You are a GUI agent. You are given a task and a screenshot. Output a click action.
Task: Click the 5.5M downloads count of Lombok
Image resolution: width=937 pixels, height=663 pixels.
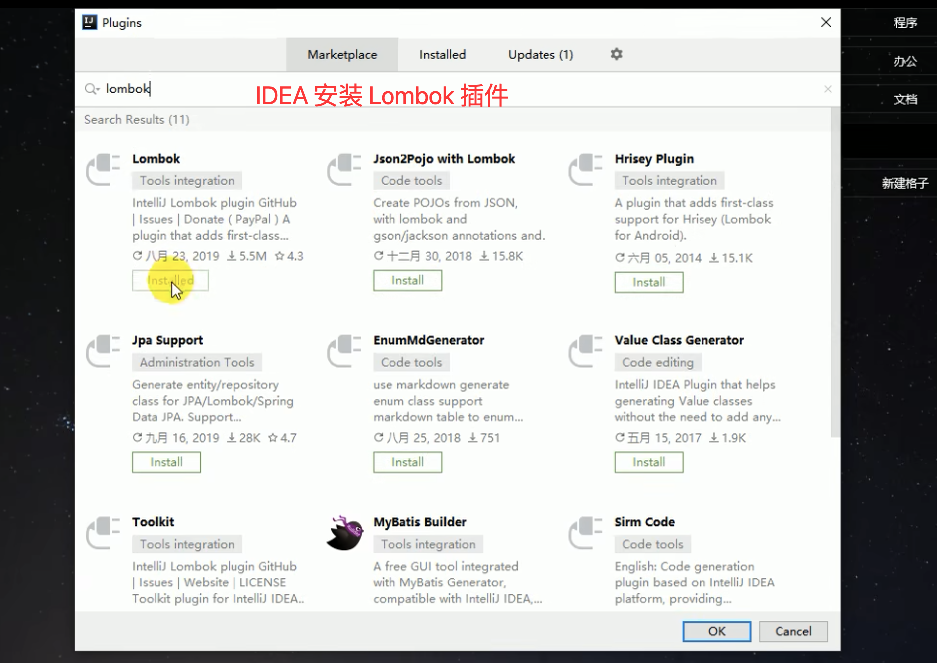tap(247, 256)
